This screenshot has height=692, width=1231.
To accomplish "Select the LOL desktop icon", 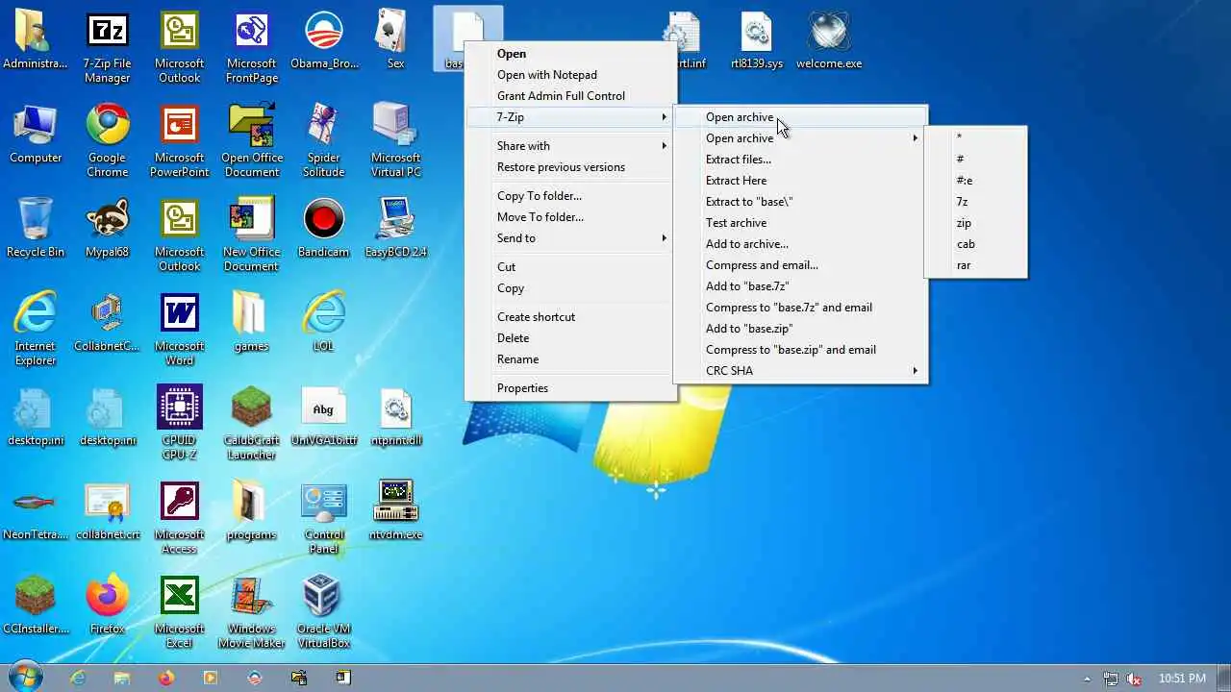I will tap(323, 323).
